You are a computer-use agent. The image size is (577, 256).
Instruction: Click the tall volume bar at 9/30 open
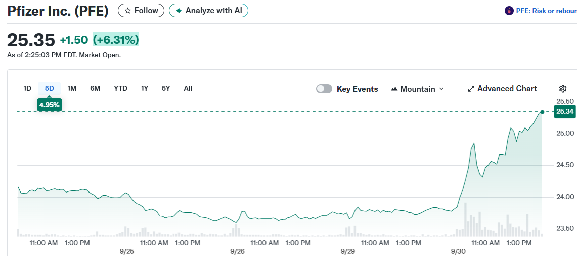pos(465,220)
